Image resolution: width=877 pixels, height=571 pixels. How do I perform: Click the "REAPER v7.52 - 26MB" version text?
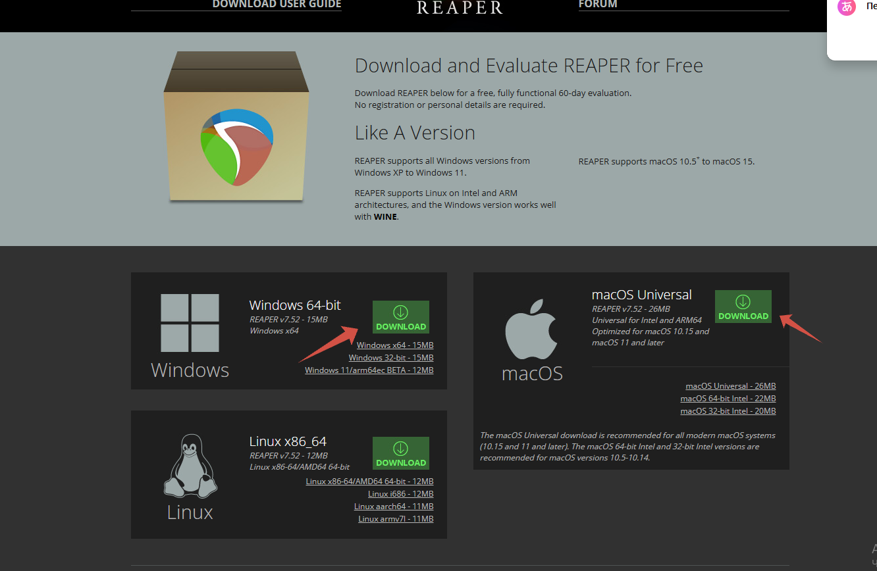tap(631, 309)
